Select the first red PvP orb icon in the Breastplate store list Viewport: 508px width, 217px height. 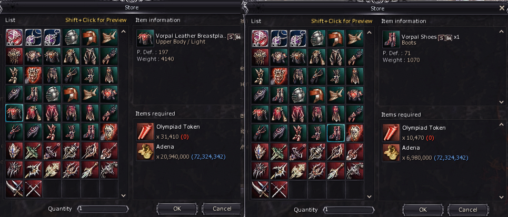(x=14, y=37)
